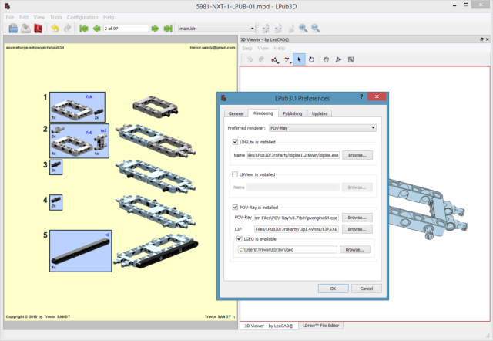Expand the main.ldr submodel dropdown
The image size is (493, 341).
coord(216,29)
